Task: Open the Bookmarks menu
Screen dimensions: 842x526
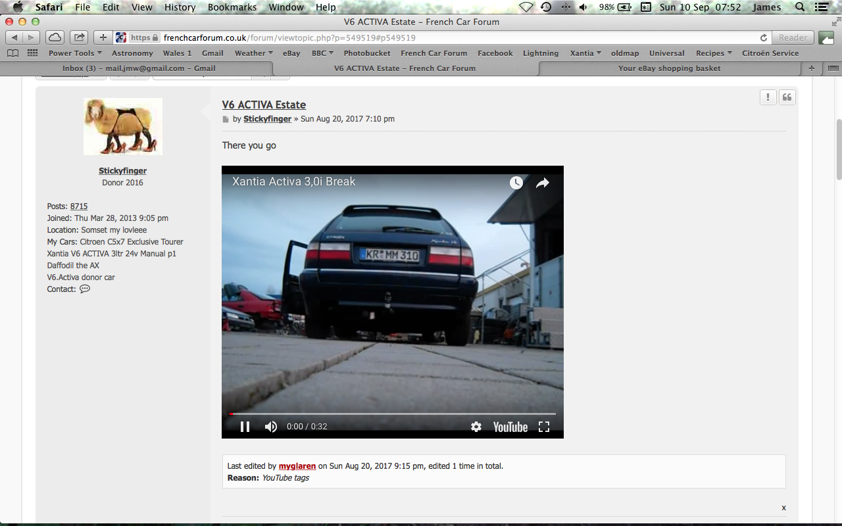Action: 232,7
